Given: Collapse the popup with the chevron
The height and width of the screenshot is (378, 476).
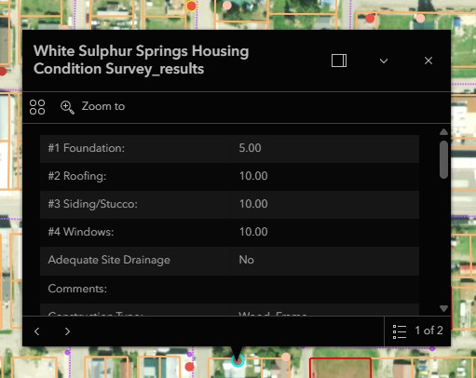Looking at the screenshot, I should (384, 61).
